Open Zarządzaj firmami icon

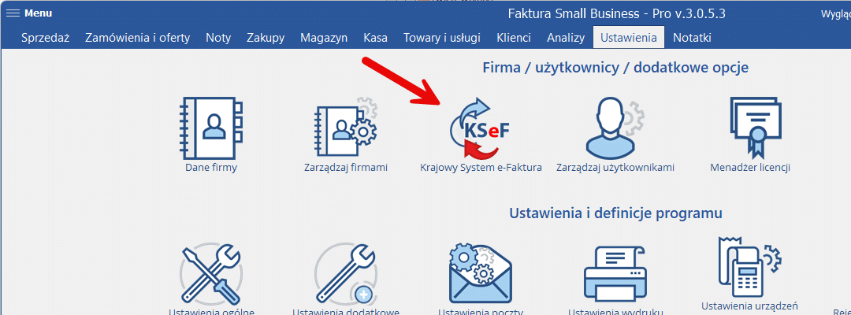point(346,128)
